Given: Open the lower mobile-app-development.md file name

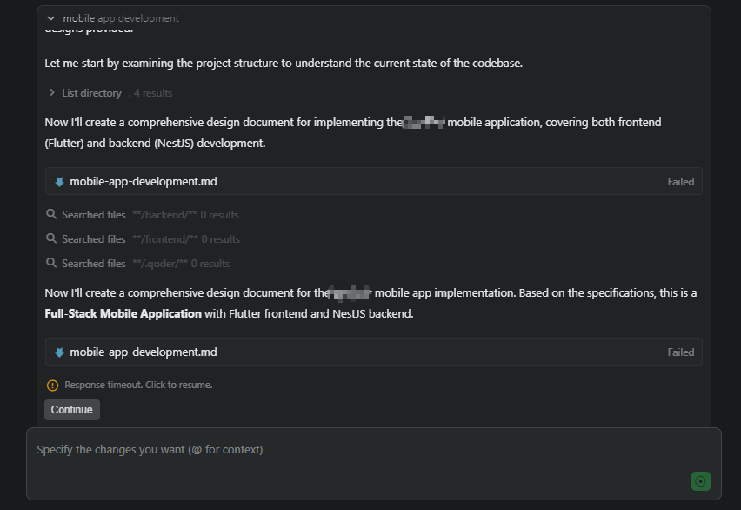Looking at the screenshot, I should click(x=143, y=352).
